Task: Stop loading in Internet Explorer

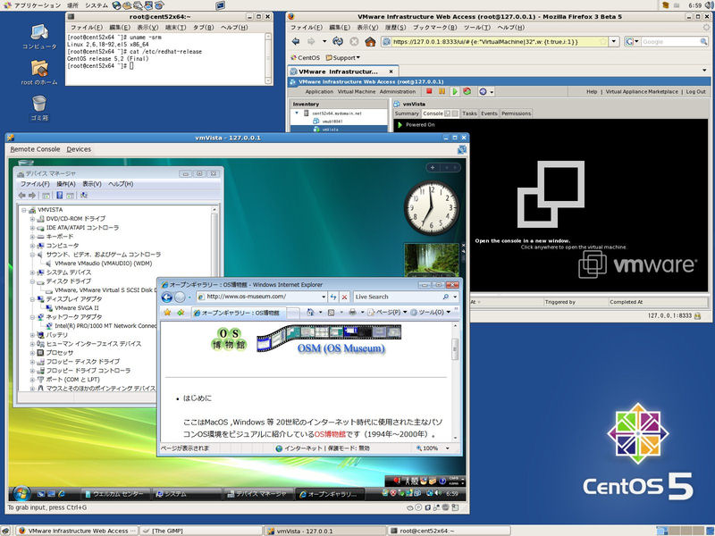Action: (x=345, y=297)
